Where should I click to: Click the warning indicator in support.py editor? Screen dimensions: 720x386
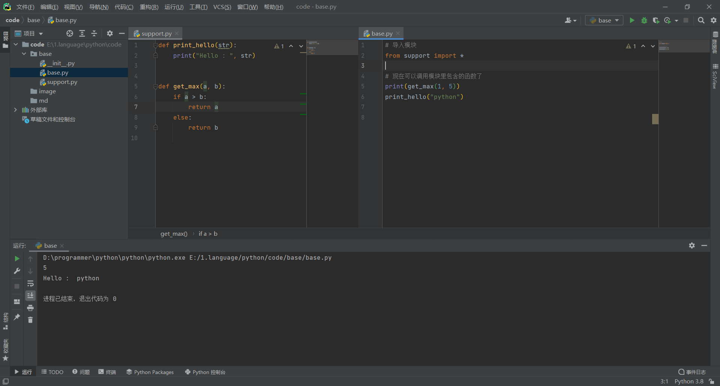279,46
